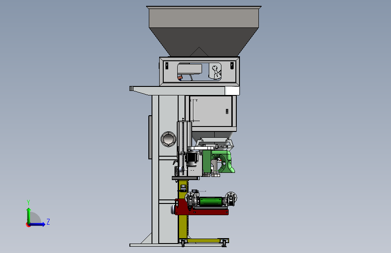Select the yellow vertical lifting column
This screenshot has height=253, width=391.
183,210
